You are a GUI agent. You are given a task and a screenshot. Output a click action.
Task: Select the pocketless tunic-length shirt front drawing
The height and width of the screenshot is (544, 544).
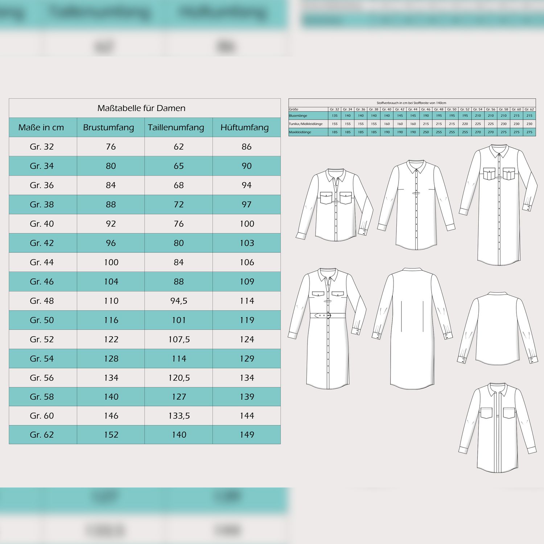coord(416,205)
